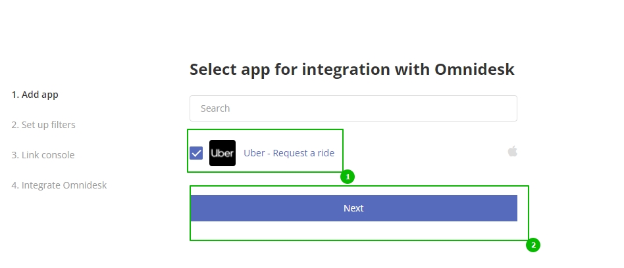The height and width of the screenshot is (268, 624).
Task: Click the green annotation badge numbered 2
Action: point(533,245)
